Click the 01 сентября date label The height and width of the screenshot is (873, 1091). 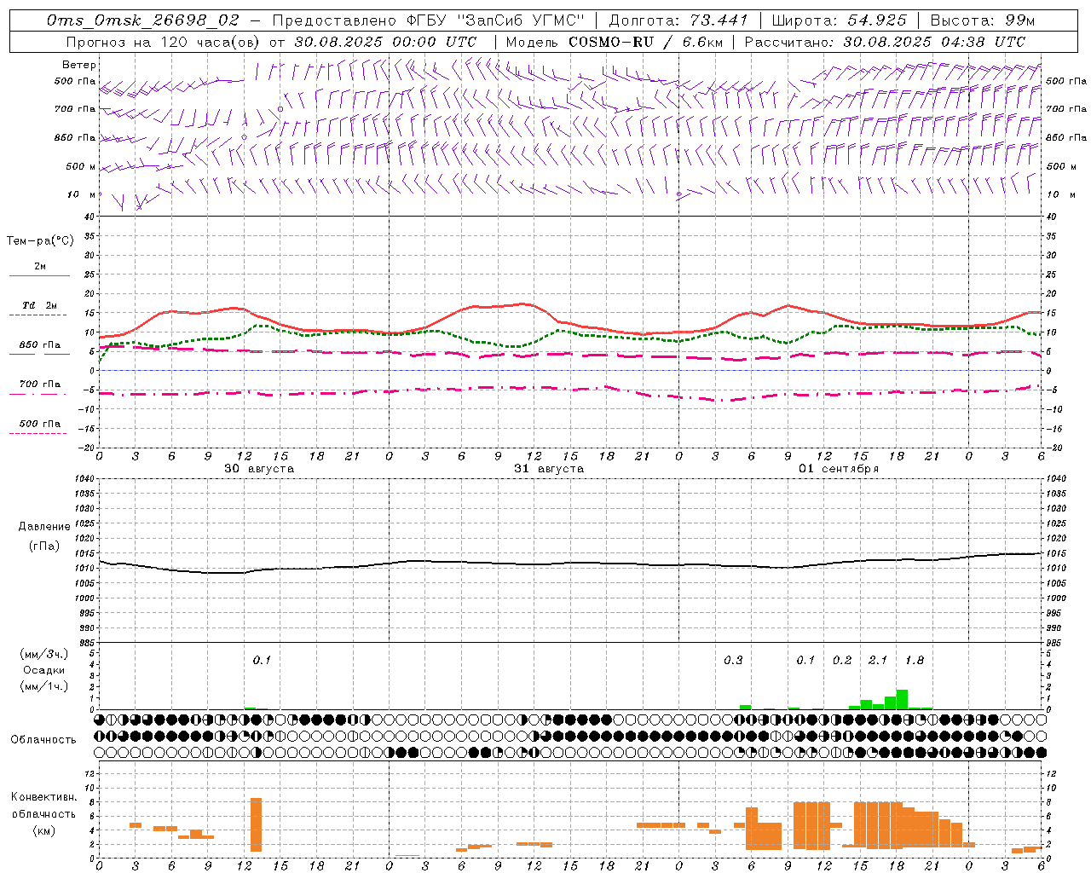(839, 469)
